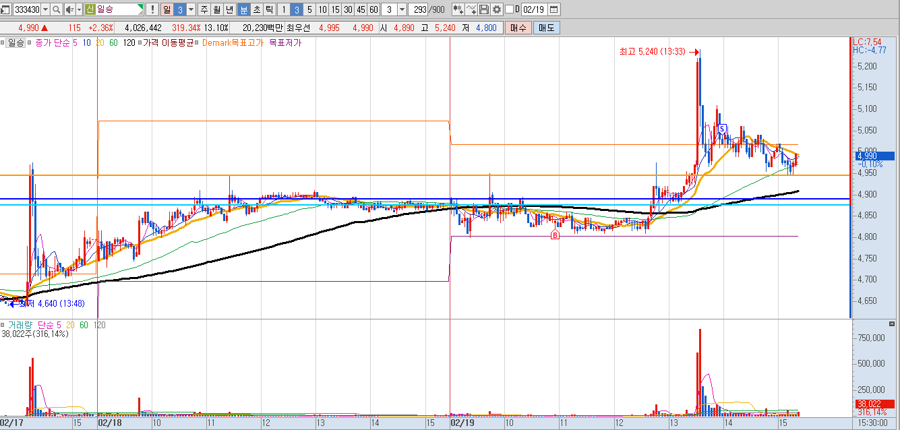The width and height of the screenshot is (900, 430).
Task: Select the 1-minute interval button
Action: (283, 9)
